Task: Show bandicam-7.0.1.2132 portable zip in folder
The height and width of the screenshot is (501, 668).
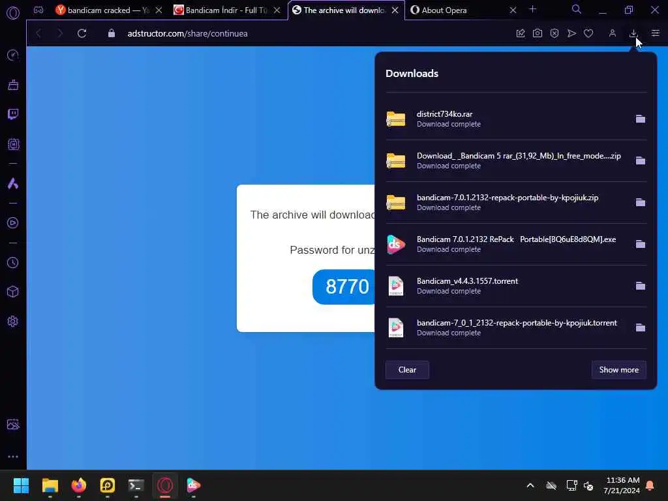Action: 641,202
